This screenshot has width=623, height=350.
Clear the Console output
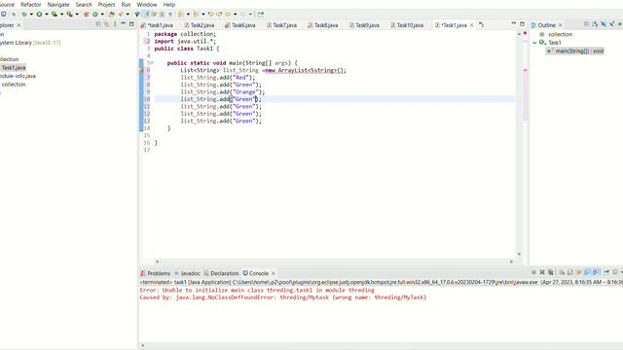tap(562, 272)
